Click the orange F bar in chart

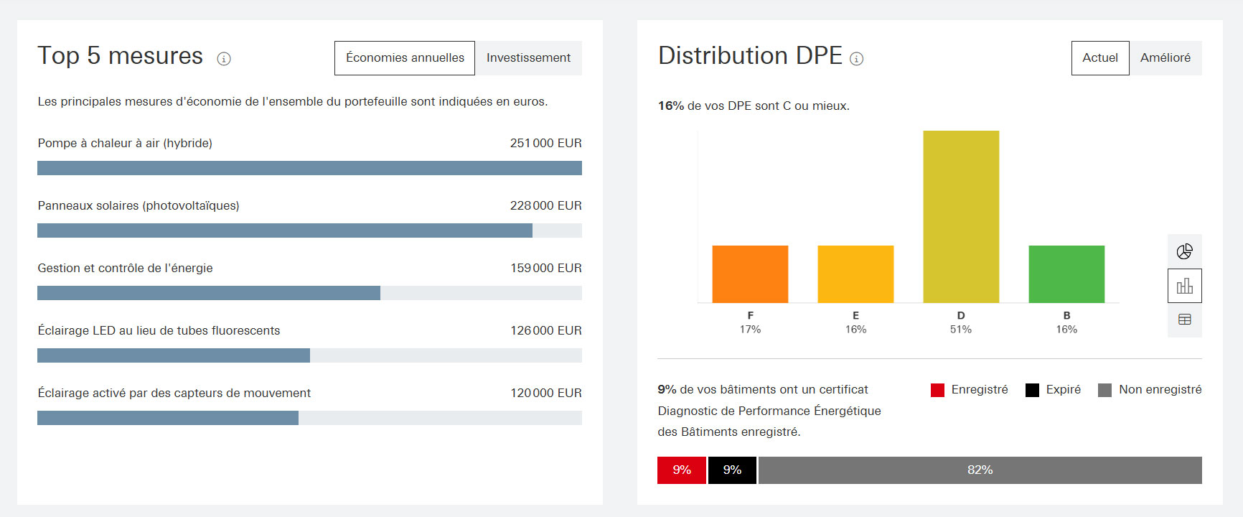tap(750, 274)
